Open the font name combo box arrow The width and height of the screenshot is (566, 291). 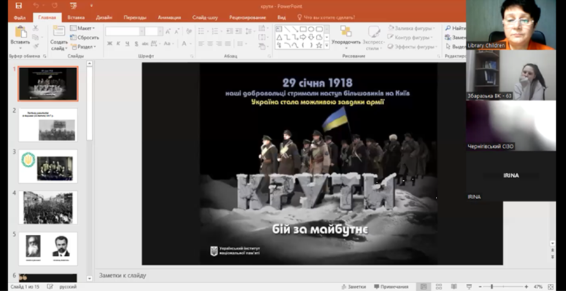point(141,31)
